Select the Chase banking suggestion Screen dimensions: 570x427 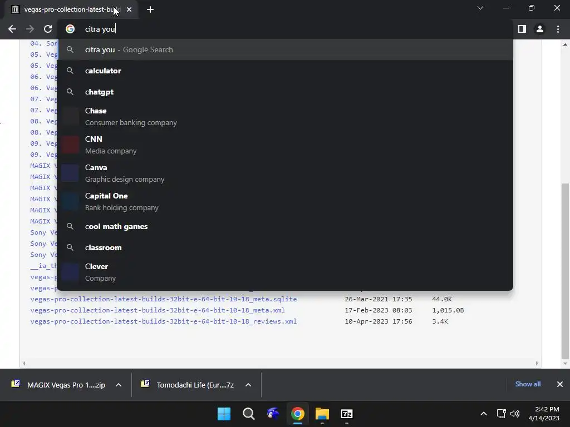(285, 117)
